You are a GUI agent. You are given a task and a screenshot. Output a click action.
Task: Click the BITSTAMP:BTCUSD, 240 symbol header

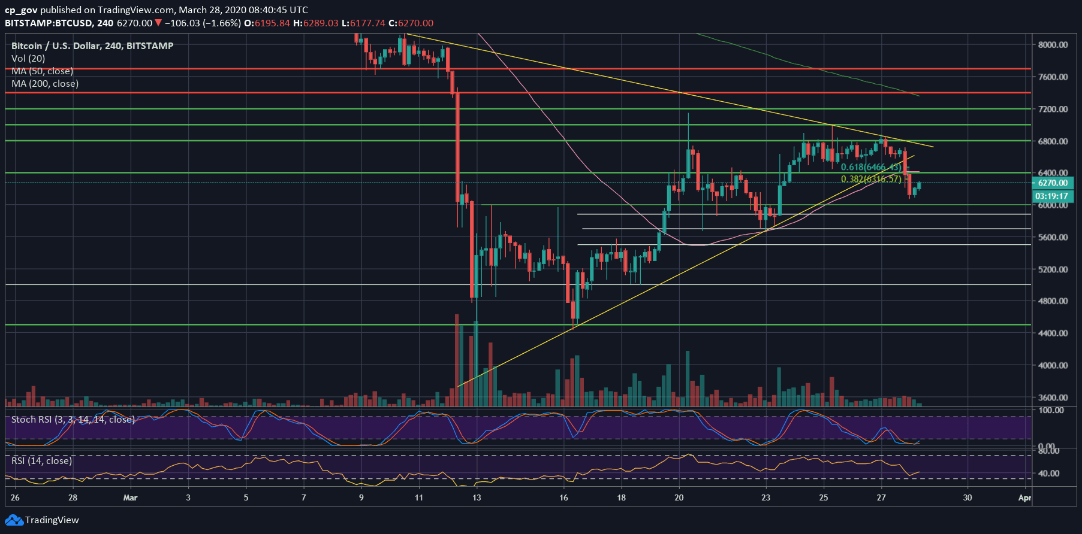(59, 23)
